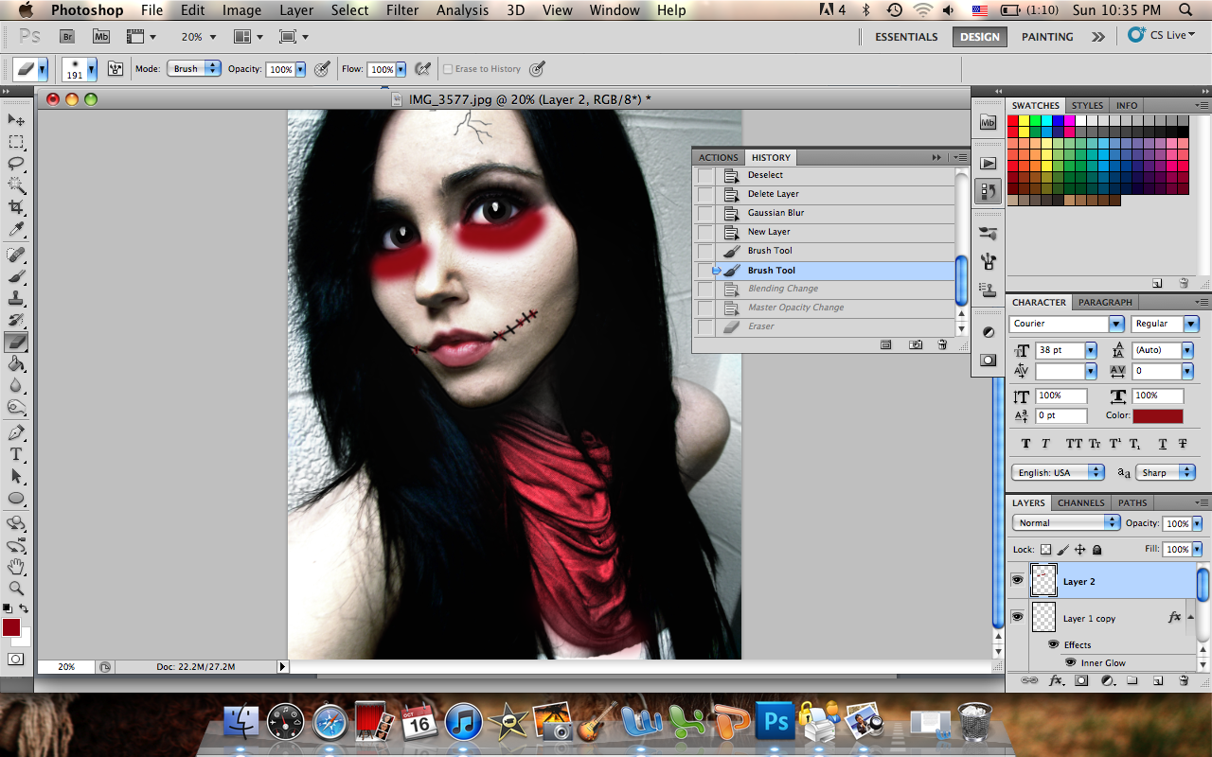The image size is (1212, 757).
Task: Set history brush source for Deselect state
Action: coord(705,175)
